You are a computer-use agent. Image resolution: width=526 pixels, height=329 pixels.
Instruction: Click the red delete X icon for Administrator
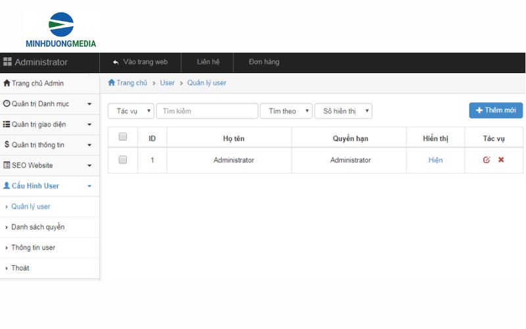pos(501,160)
